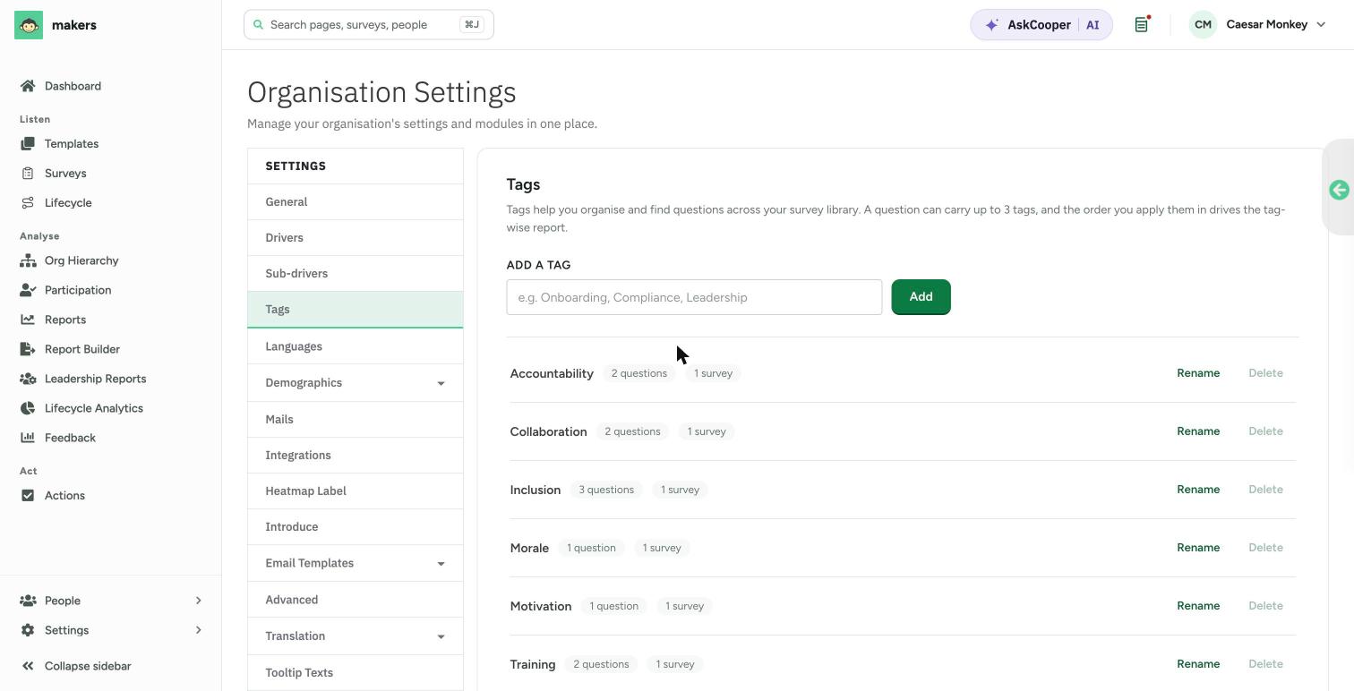The height and width of the screenshot is (691, 1354).
Task: Select the Tags settings tab
Action: pyautogui.click(x=356, y=310)
